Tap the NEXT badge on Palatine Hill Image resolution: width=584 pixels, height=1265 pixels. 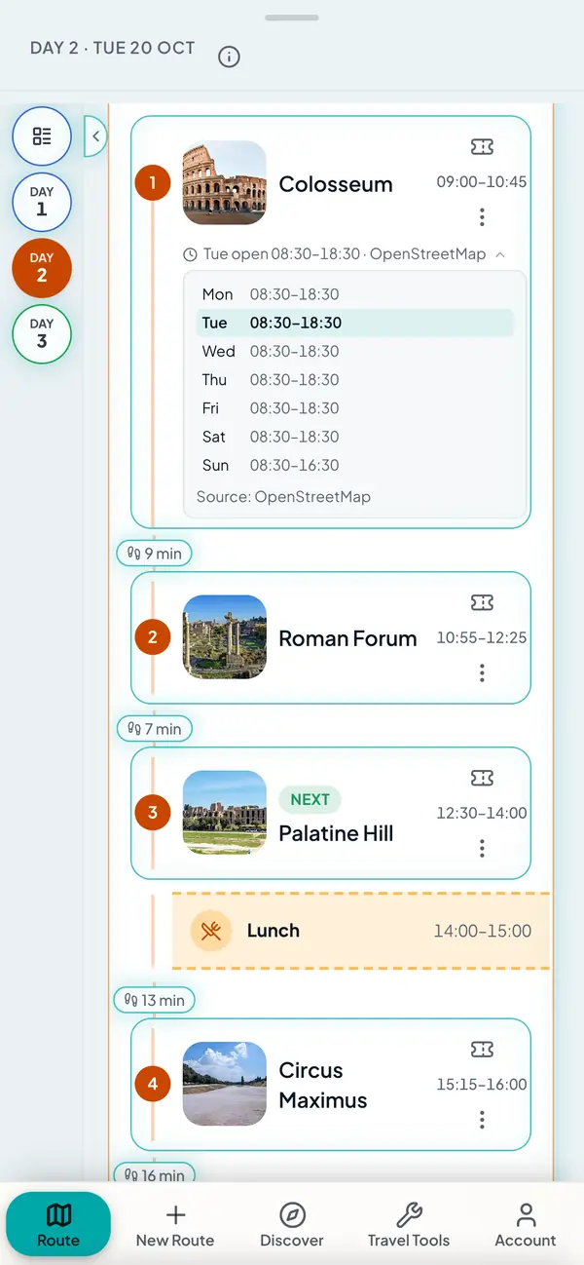(x=310, y=799)
